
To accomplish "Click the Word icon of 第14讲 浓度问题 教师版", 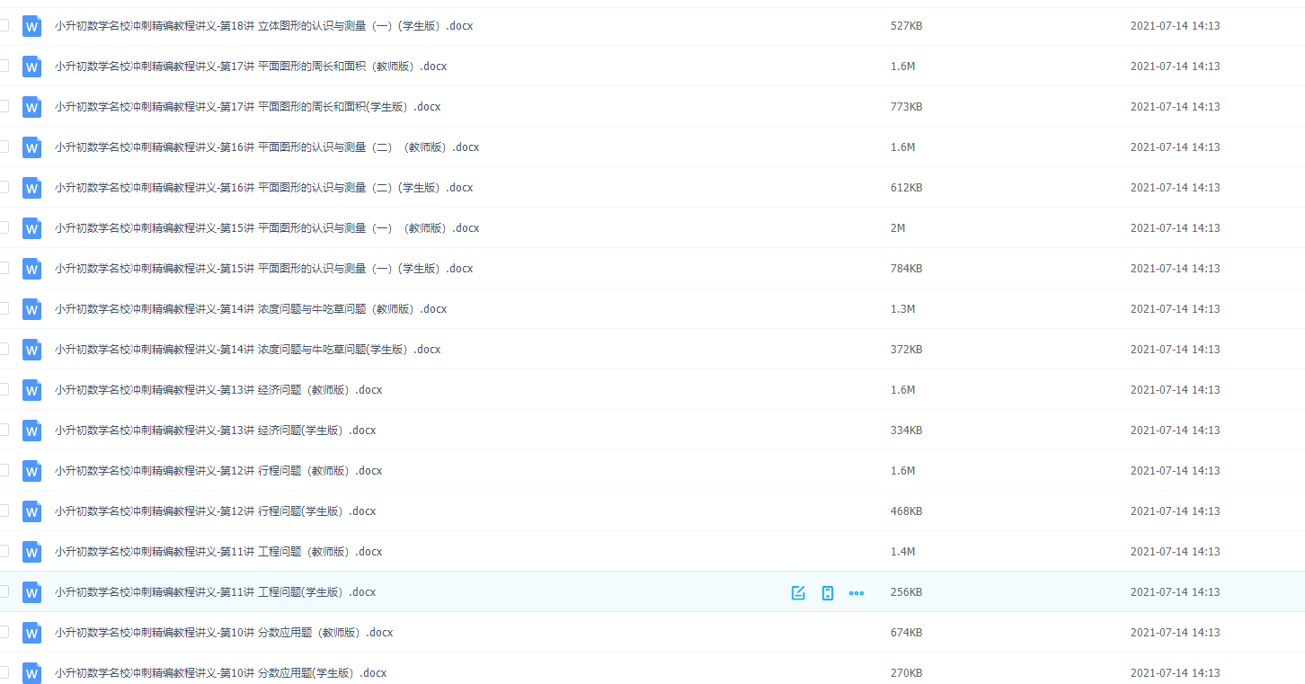I will click(x=31, y=309).
